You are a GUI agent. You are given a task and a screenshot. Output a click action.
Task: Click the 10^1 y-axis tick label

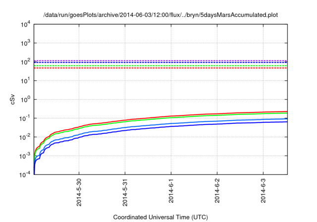[x=24, y=81]
